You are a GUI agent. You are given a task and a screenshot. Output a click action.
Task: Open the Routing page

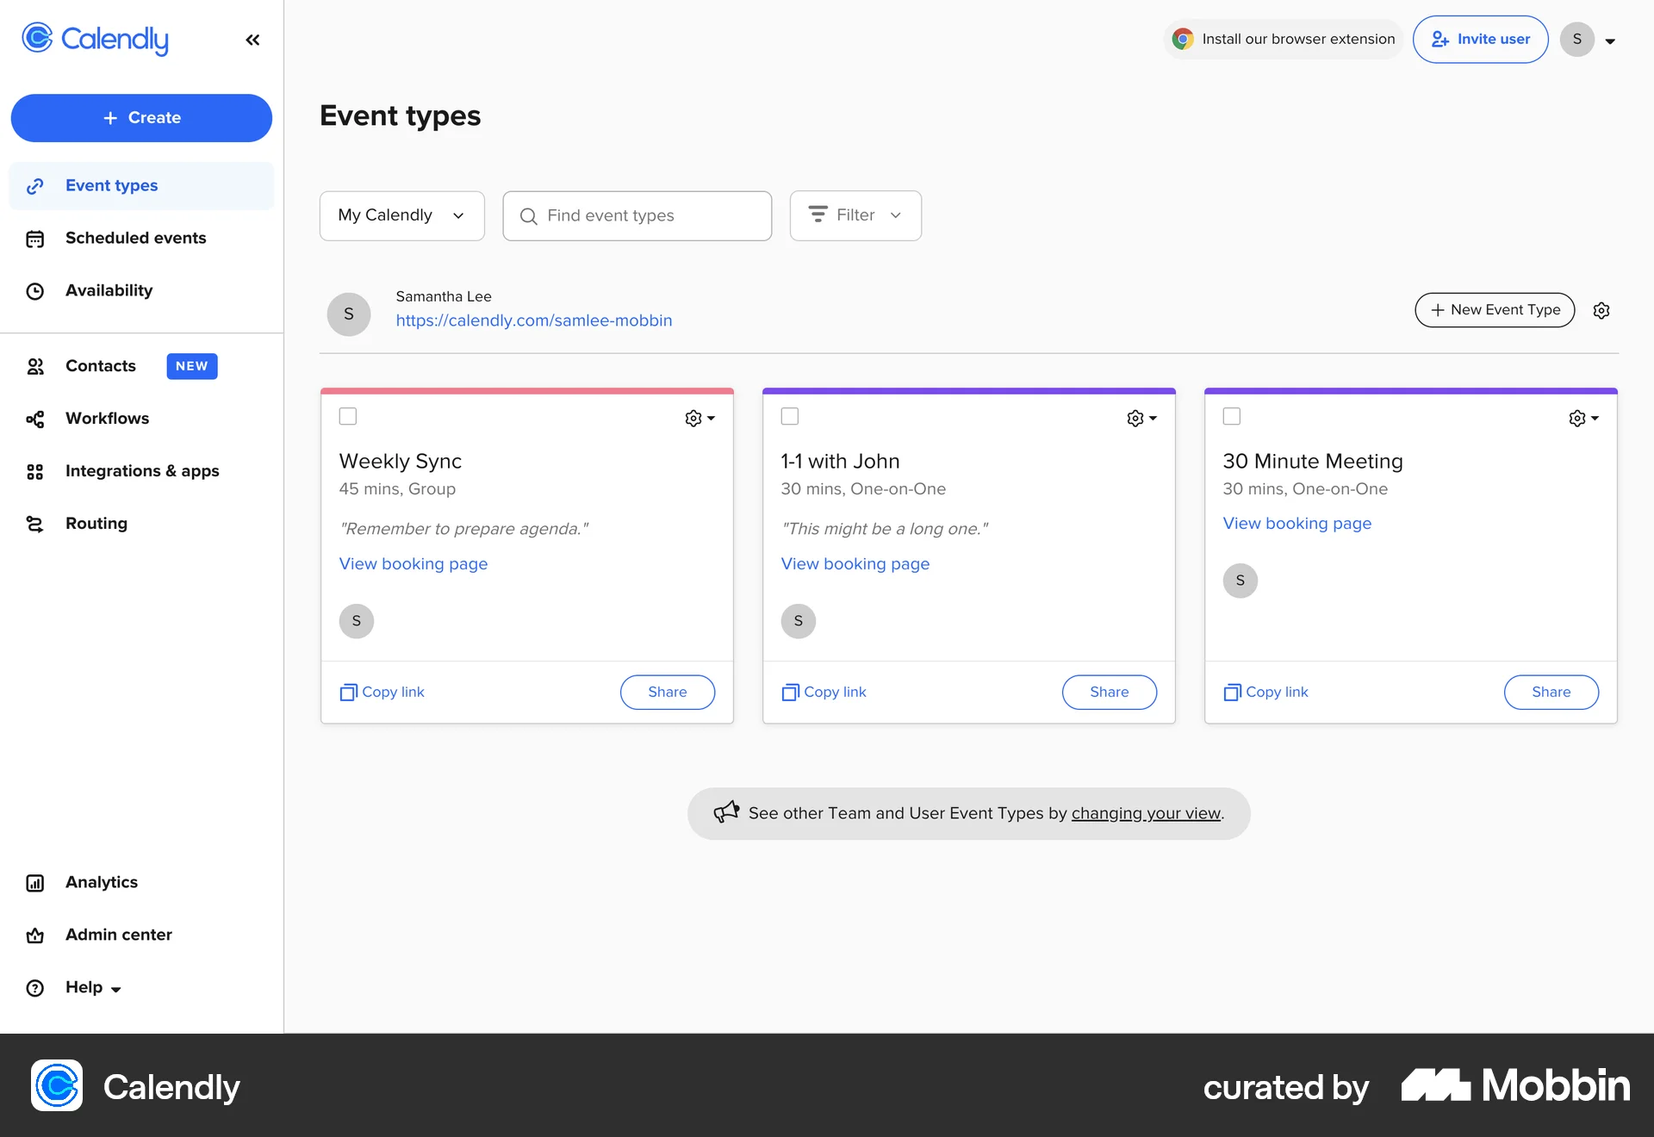click(x=96, y=523)
